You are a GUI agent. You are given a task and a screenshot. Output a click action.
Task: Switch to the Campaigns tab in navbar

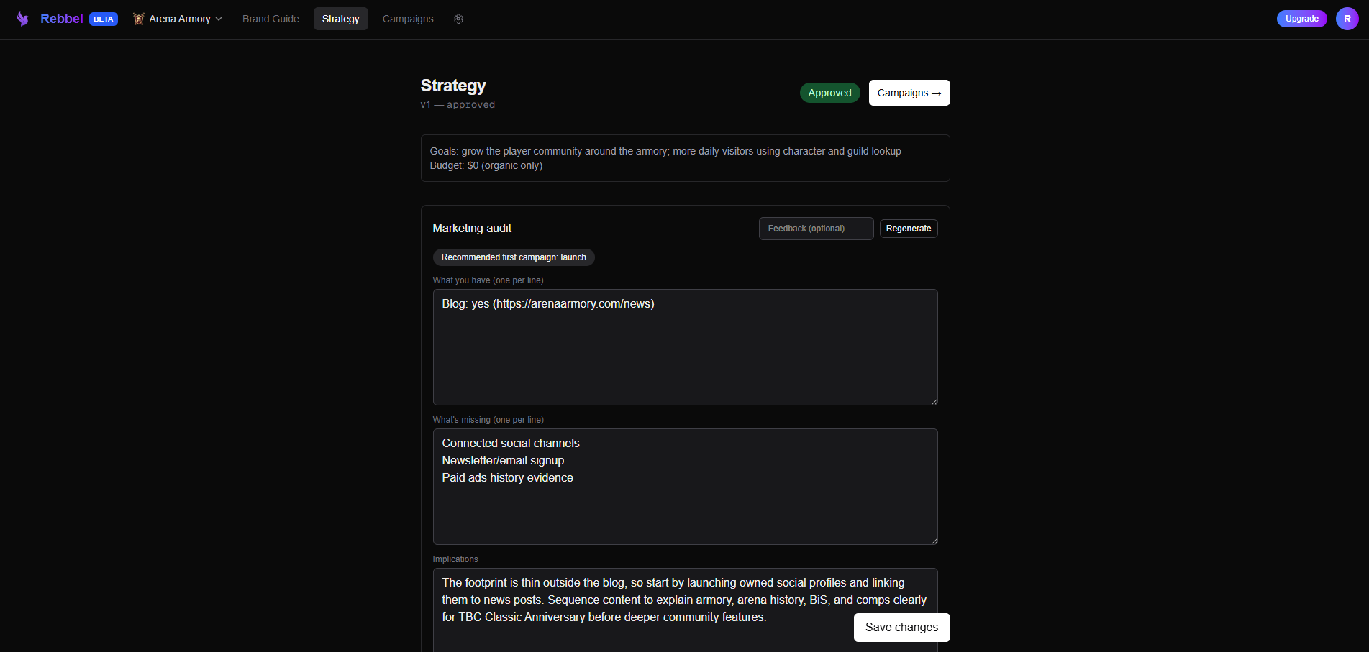408,19
